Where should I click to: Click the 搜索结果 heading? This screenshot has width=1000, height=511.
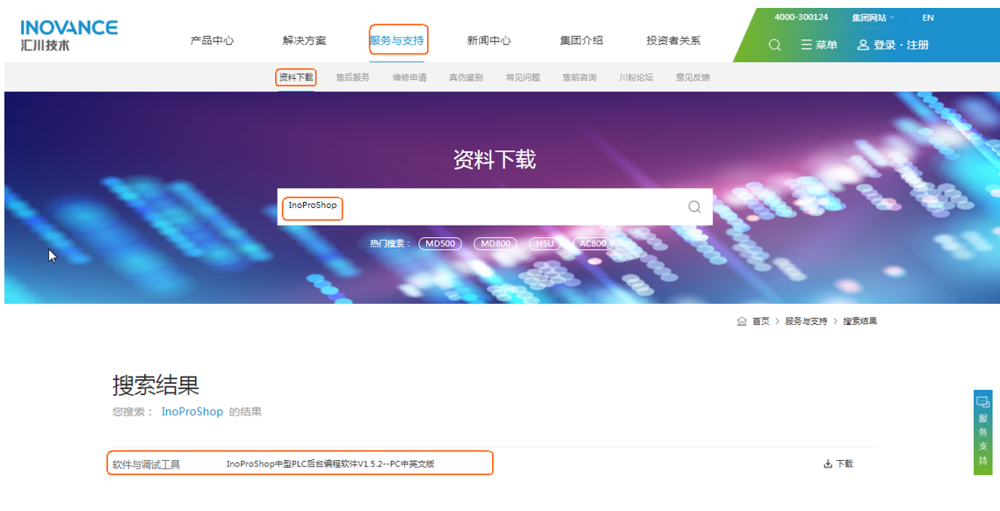tap(156, 385)
